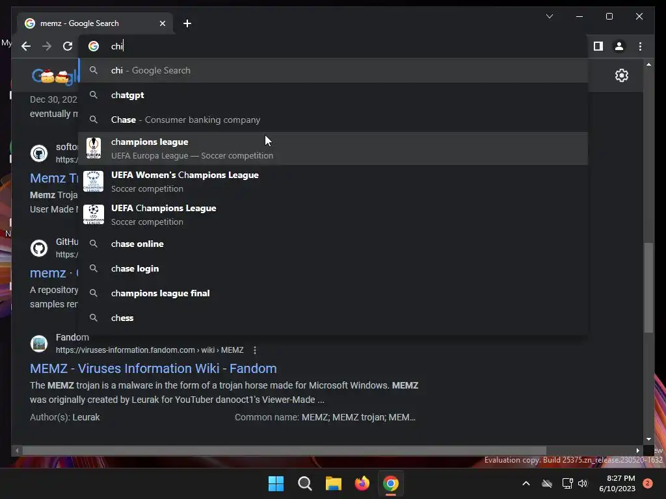Select champions league suggestion
The image size is (666, 499).
pyautogui.click(x=333, y=149)
